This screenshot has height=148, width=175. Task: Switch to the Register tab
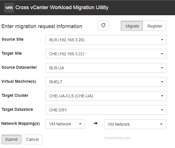(154, 26)
